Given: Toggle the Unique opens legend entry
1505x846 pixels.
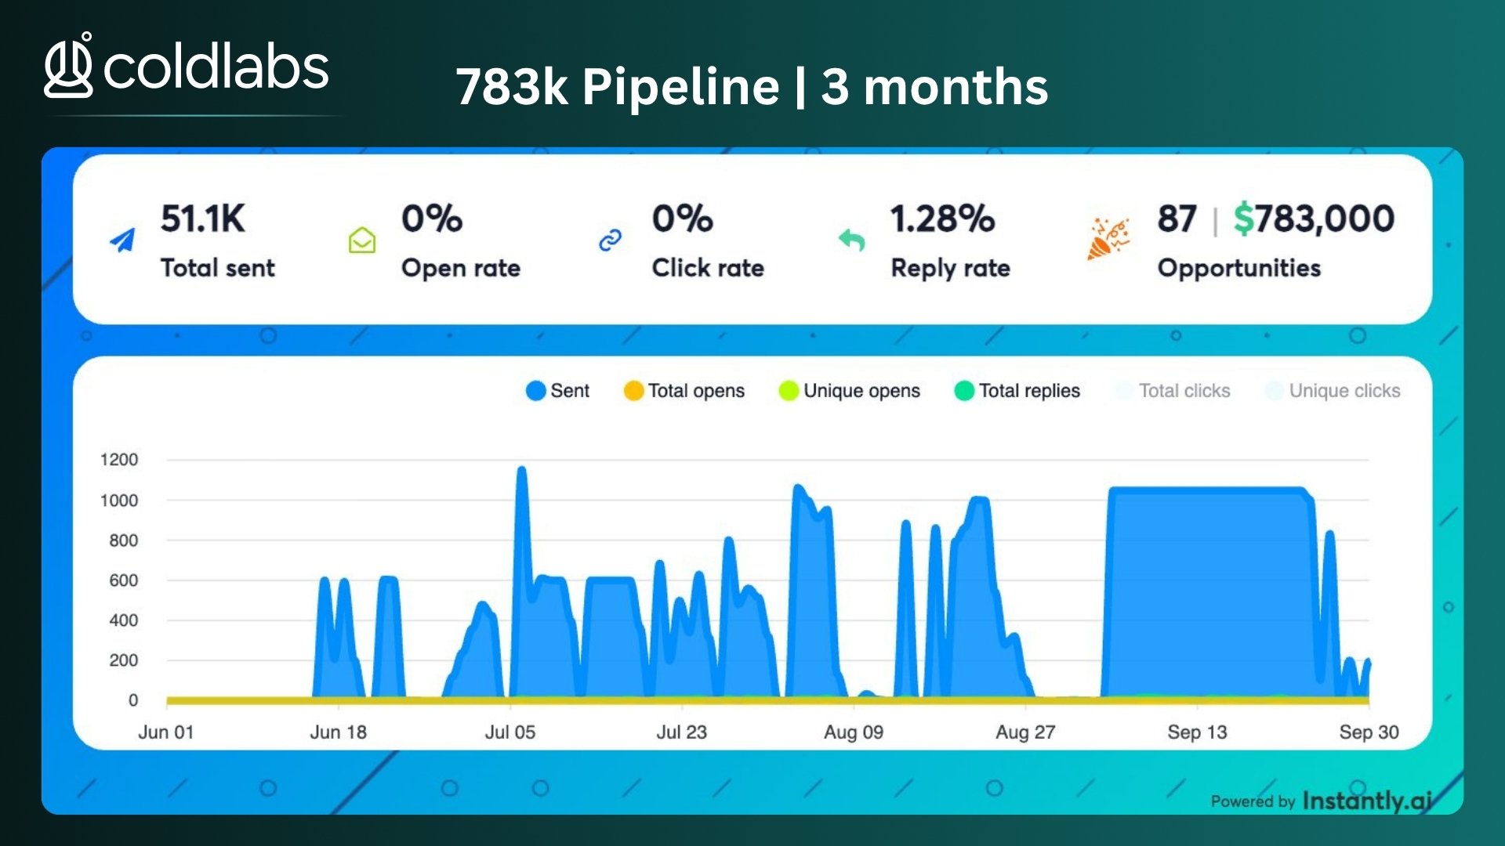Looking at the screenshot, I should tap(850, 391).
